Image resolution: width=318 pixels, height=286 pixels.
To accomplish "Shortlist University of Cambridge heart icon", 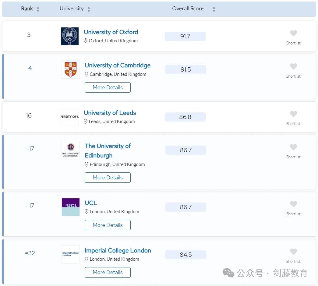I will point(293,66).
